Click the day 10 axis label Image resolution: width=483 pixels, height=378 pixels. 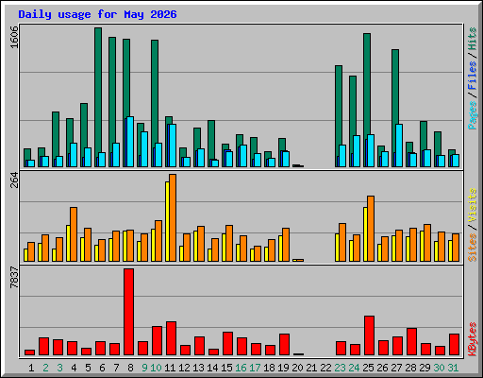(x=156, y=368)
